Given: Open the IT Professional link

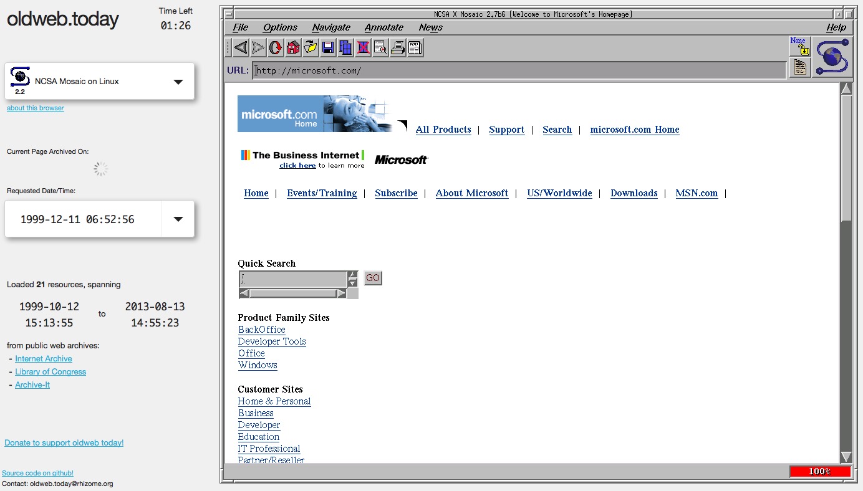Looking at the screenshot, I should click(269, 449).
